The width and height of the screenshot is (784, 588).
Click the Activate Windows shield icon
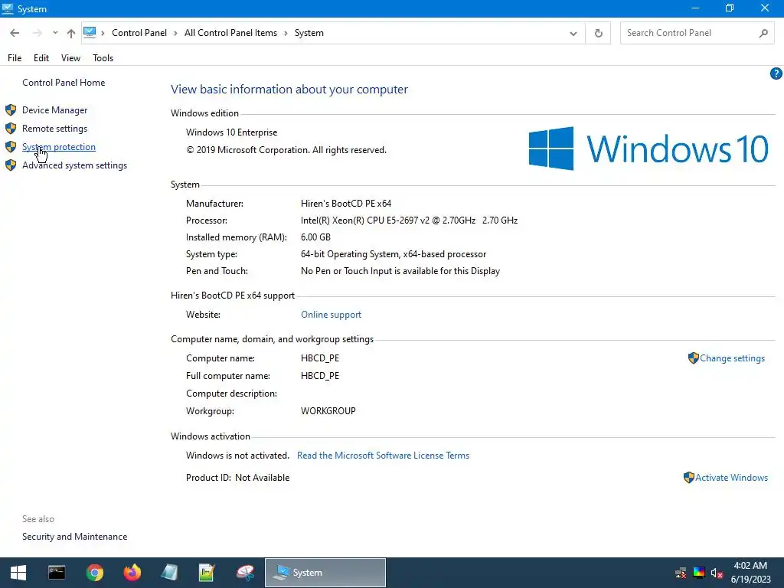click(x=688, y=478)
